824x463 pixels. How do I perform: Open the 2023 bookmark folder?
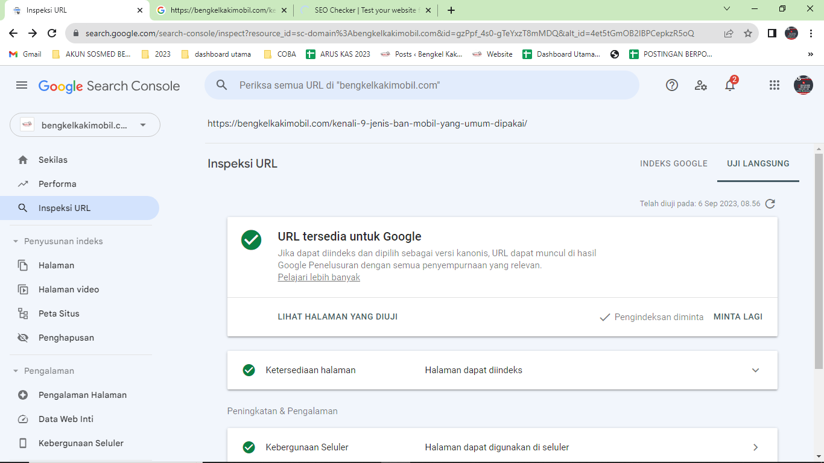[156, 54]
